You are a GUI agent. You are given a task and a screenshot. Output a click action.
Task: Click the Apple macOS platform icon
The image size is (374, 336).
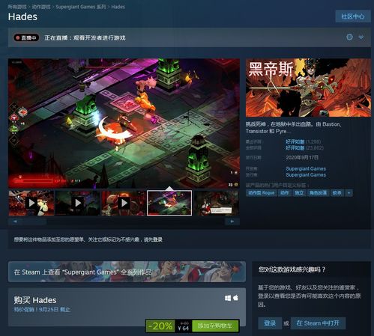click(235, 298)
